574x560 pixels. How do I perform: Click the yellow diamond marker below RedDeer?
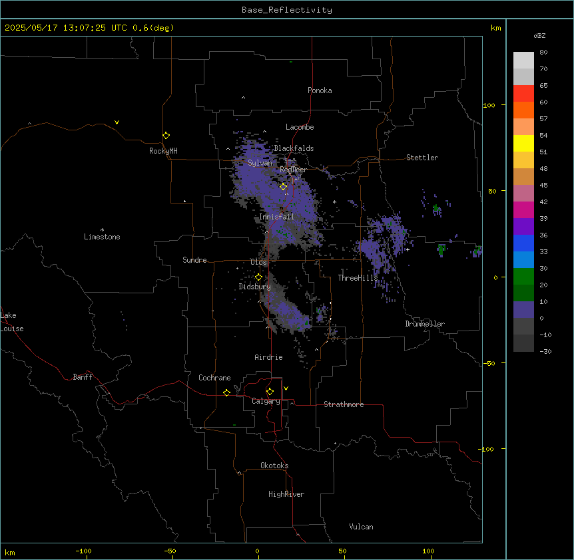[283, 186]
